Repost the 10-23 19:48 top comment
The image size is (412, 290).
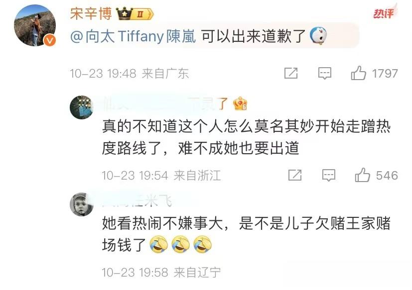pos(291,73)
